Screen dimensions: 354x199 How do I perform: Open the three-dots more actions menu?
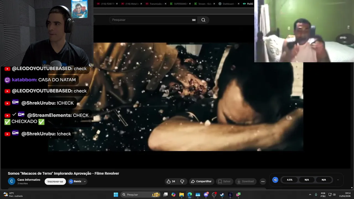[263, 181]
